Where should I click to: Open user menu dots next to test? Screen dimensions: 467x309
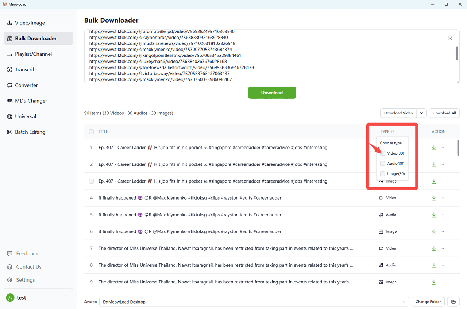coord(66,297)
